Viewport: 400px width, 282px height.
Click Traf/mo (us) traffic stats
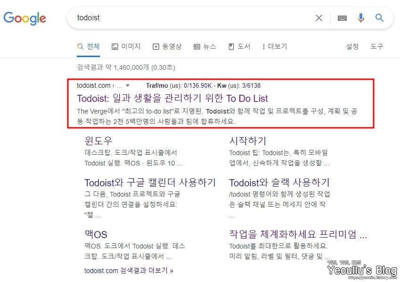point(179,85)
